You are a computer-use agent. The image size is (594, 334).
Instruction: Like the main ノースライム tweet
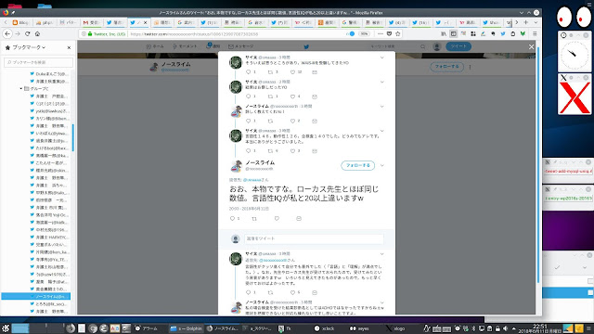(277, 219)
